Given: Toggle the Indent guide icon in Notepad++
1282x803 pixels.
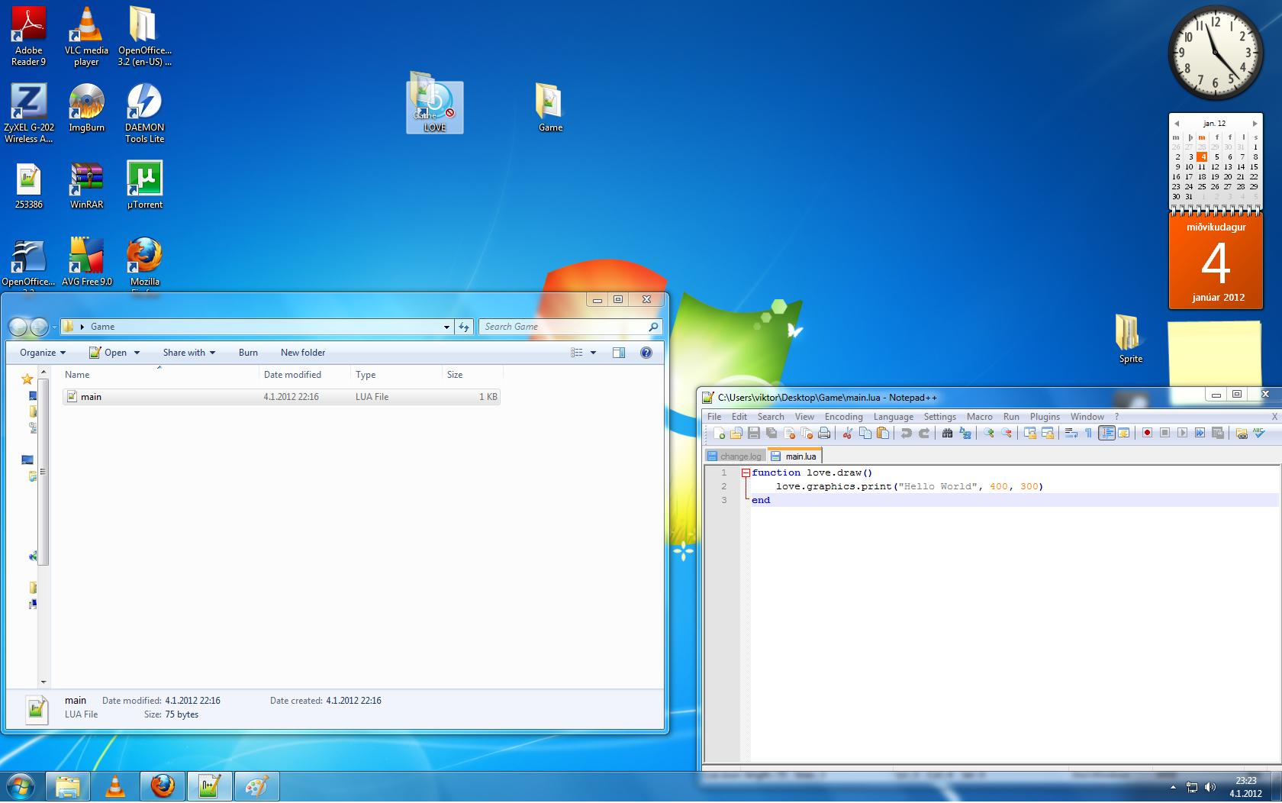Looking at the screenshot, I should click(x=1106, y=433).
